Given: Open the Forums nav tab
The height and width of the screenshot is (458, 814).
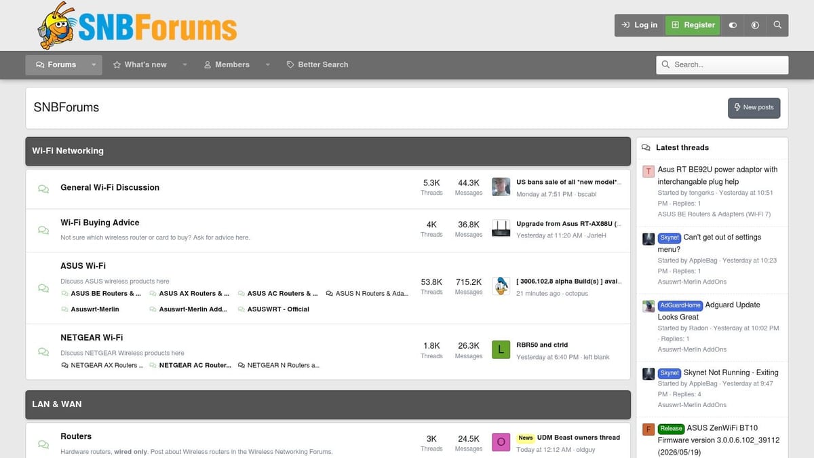Looking at the screenshot, I should pos(56,64).
